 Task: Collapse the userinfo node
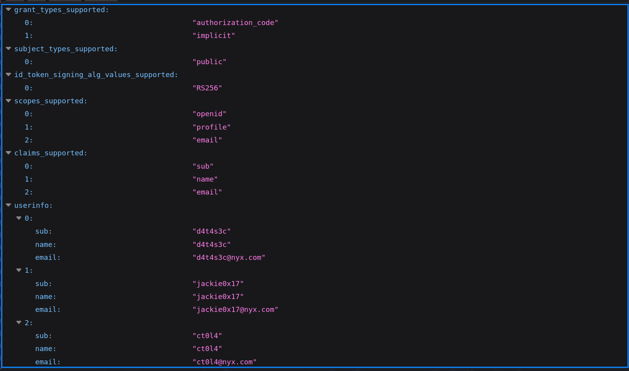[x=8, y=205]
